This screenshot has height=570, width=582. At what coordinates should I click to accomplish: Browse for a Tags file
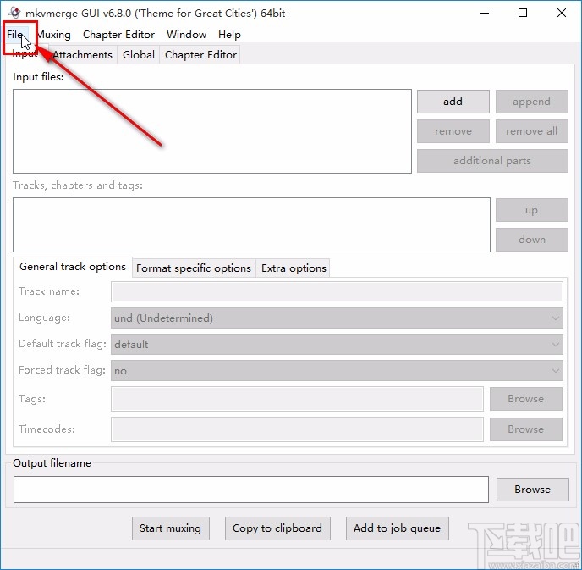point(525,399)
